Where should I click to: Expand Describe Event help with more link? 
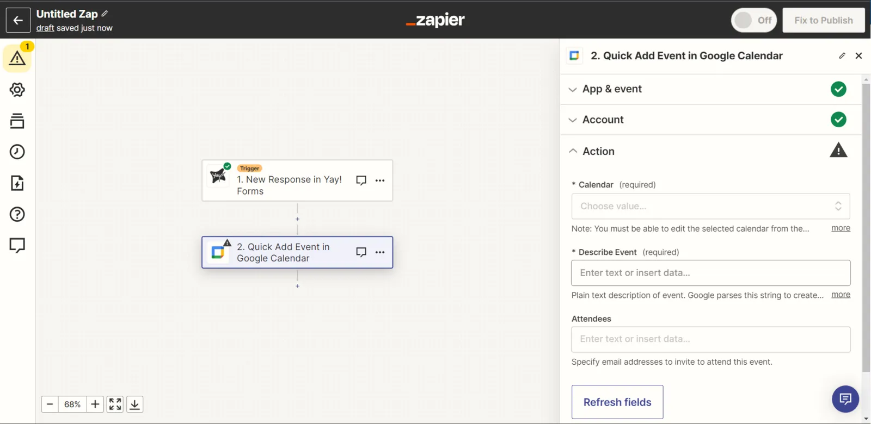click(x=841, y=295)
